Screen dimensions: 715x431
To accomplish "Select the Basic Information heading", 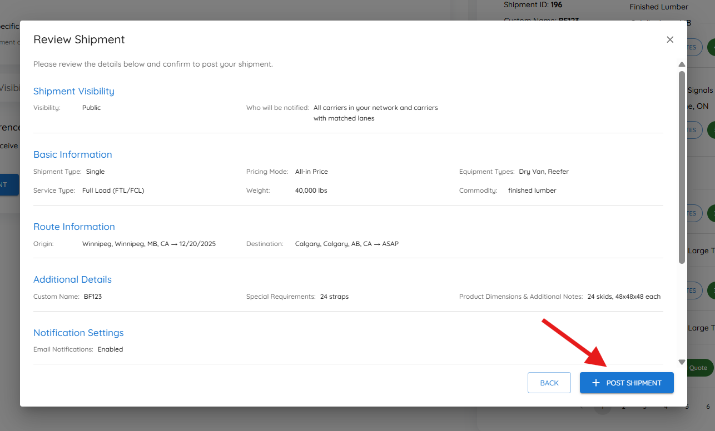I will 73,154.
